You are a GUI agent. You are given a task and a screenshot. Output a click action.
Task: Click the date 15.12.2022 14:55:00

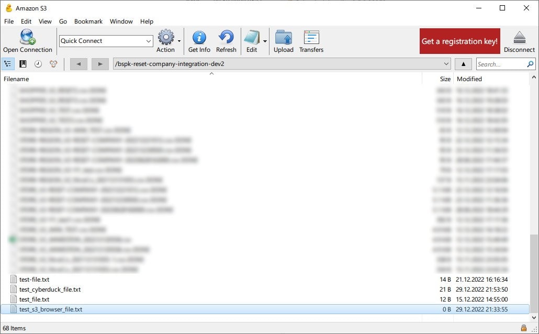click(481, 299)
